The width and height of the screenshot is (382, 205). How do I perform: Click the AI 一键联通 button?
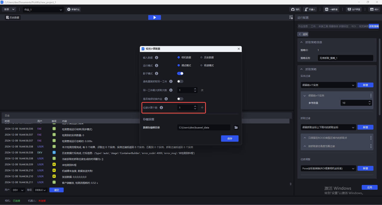(331, 10)
